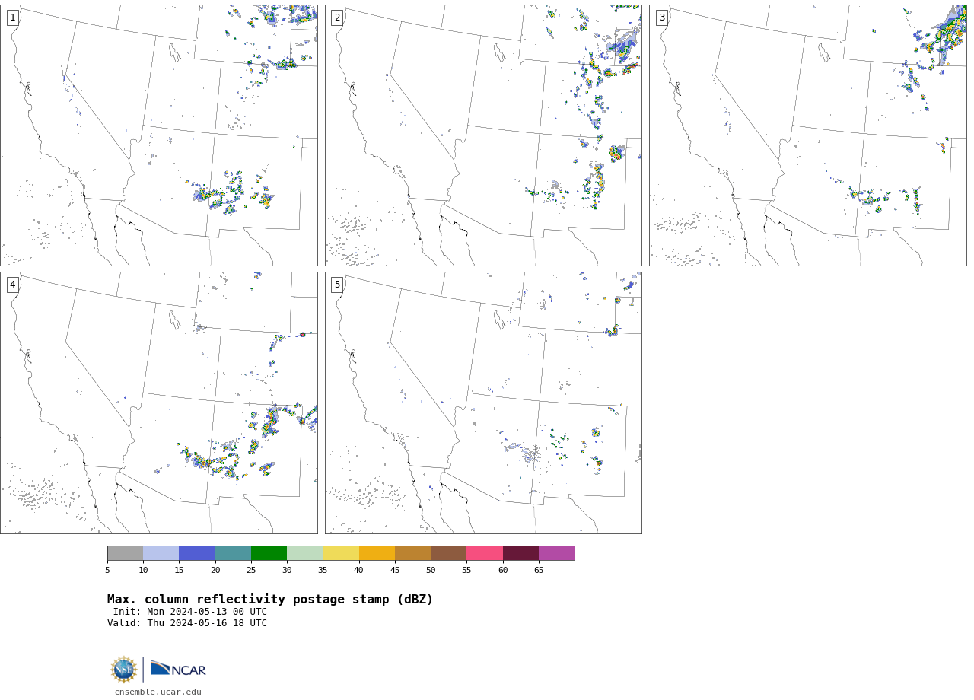This screenshot has height=700, width=974.
Task: Click the colorbar tick label 15
Action: click(179, 571)
